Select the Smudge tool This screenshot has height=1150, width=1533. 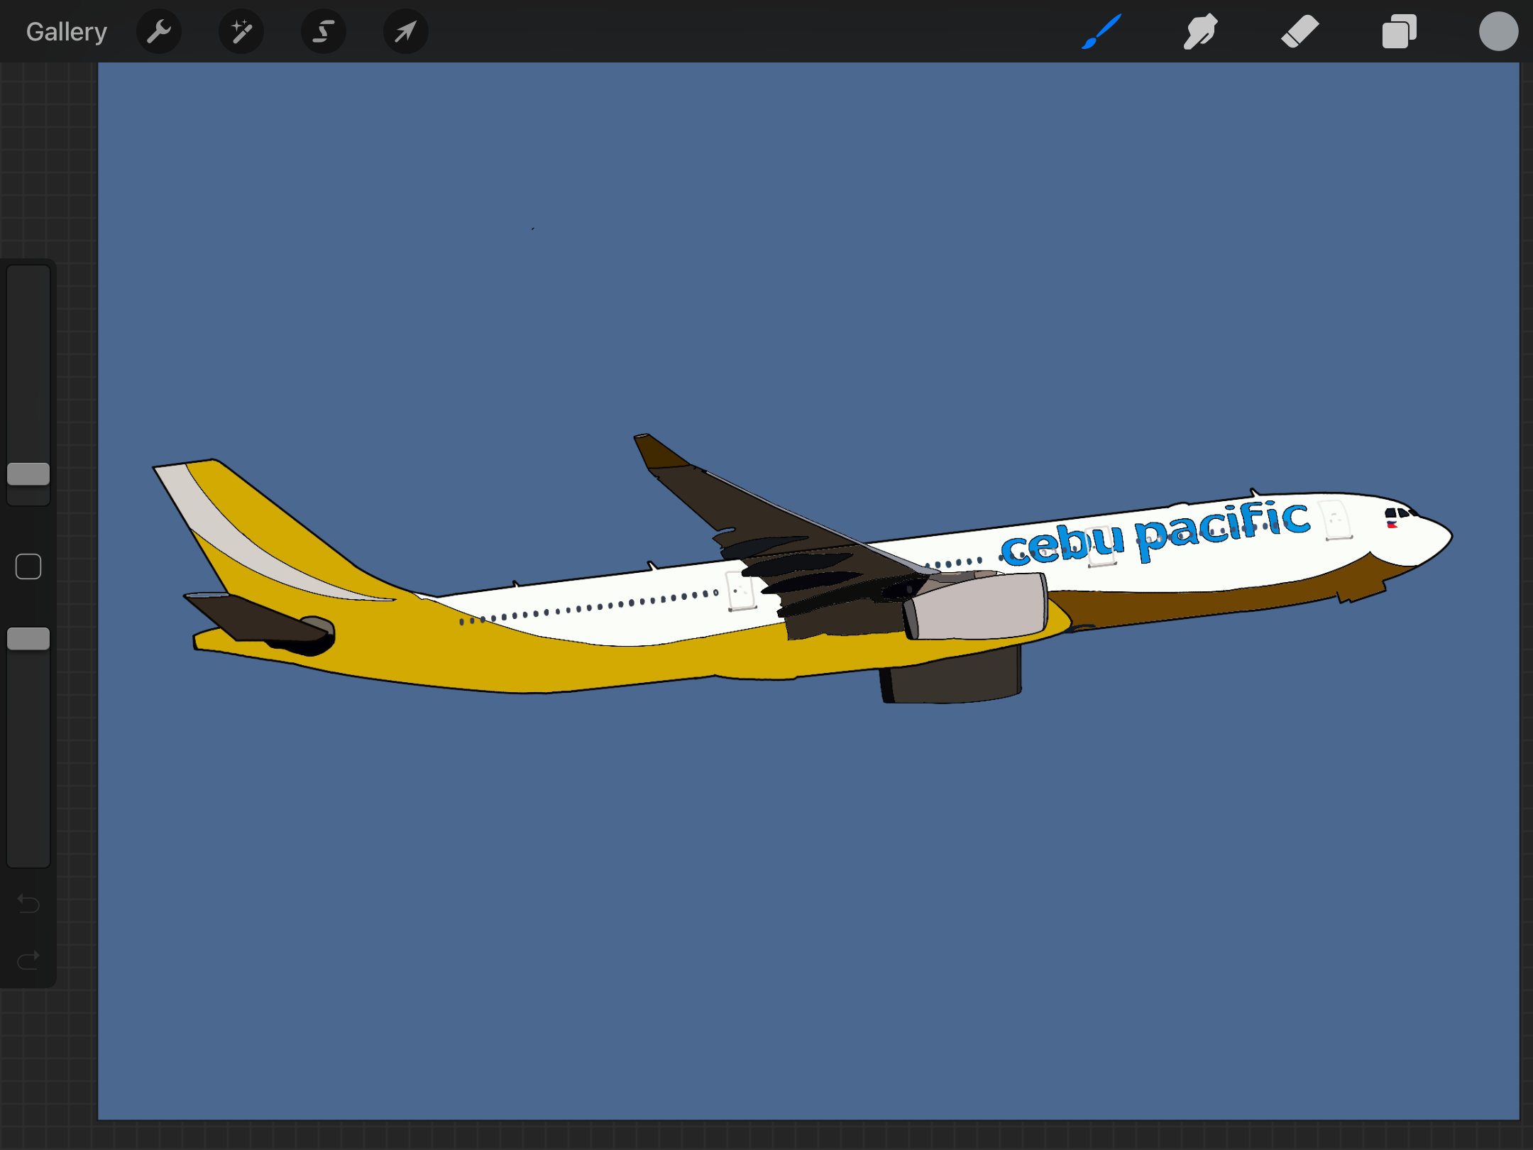click(x=1200, y=32)
